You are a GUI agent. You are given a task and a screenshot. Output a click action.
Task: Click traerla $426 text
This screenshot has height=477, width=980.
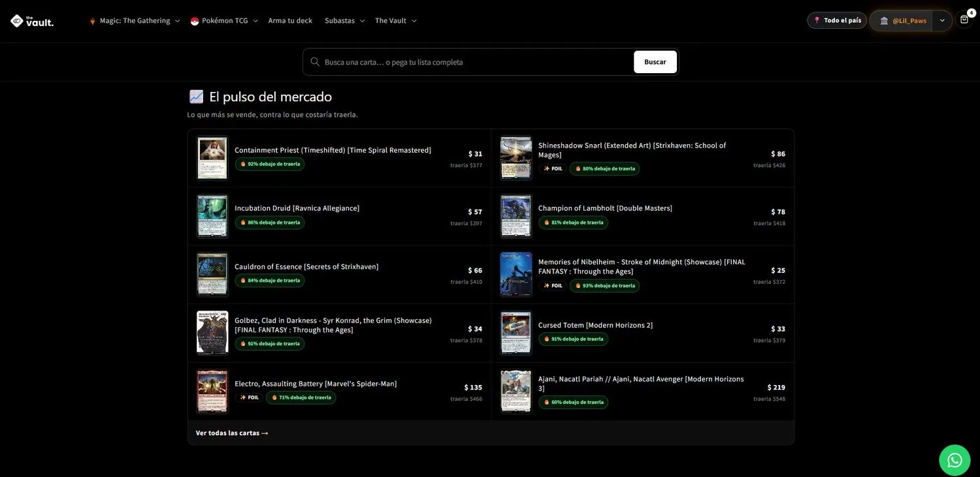pyautogui.click(x=770, y=166)
